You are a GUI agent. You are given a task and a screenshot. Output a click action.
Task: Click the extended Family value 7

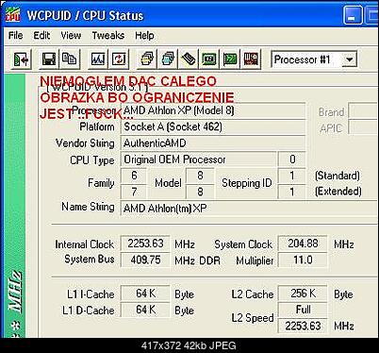click(134, 192)
